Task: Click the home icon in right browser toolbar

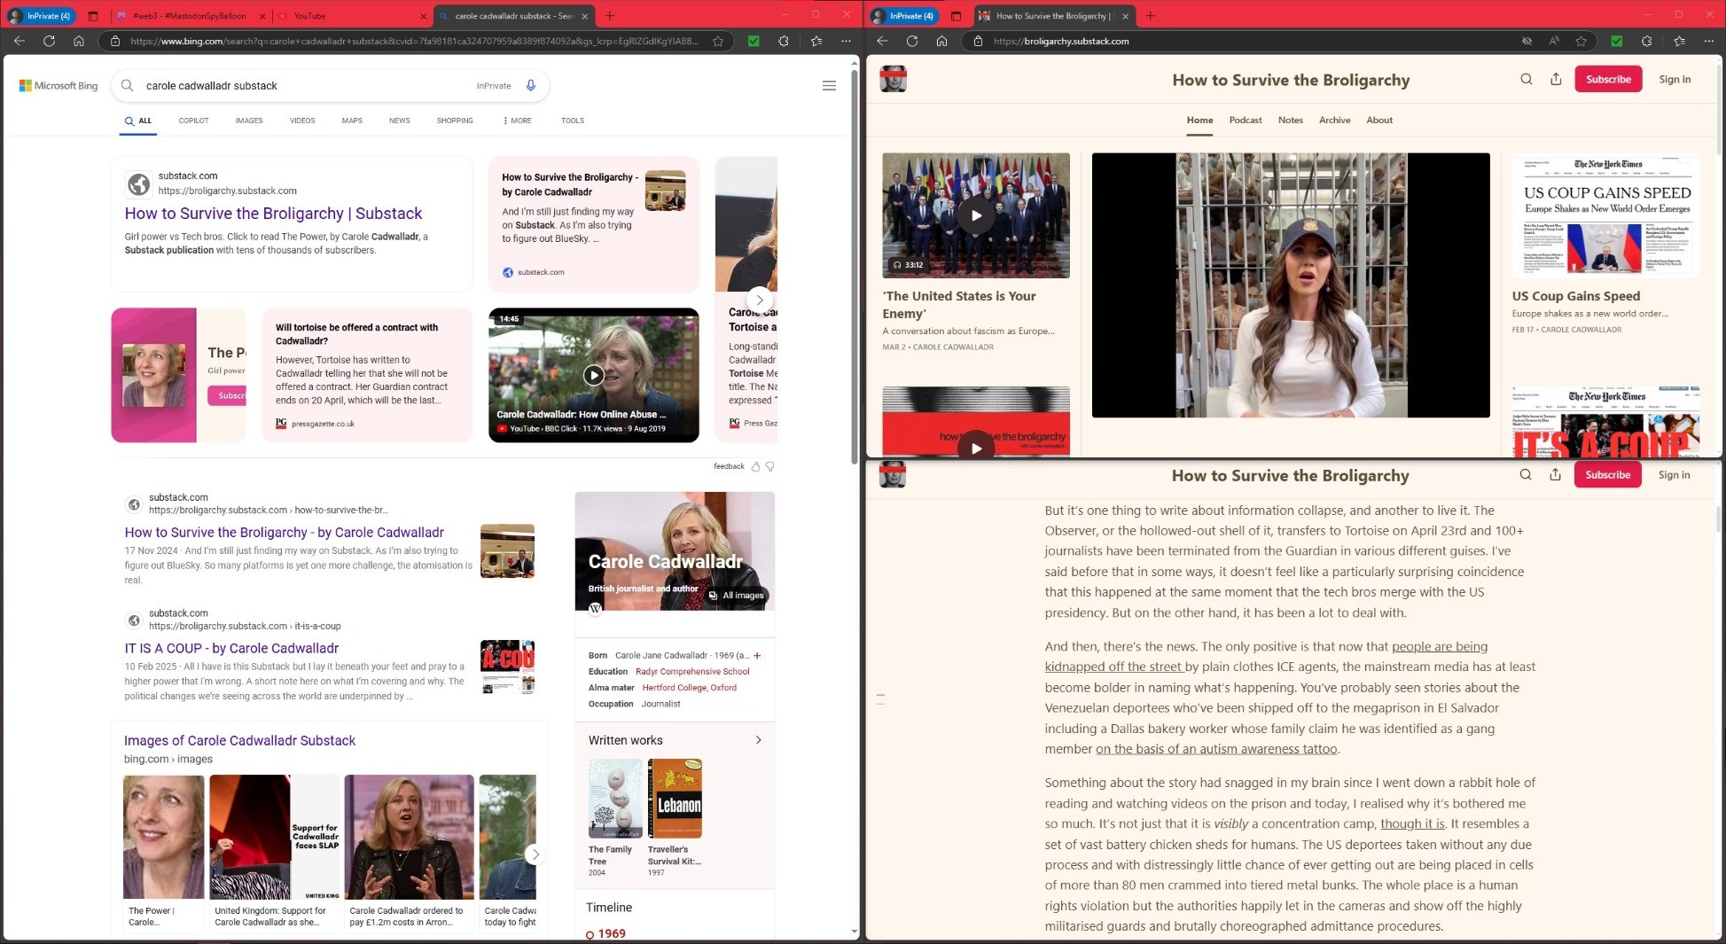Action: [x=941, y=41]
